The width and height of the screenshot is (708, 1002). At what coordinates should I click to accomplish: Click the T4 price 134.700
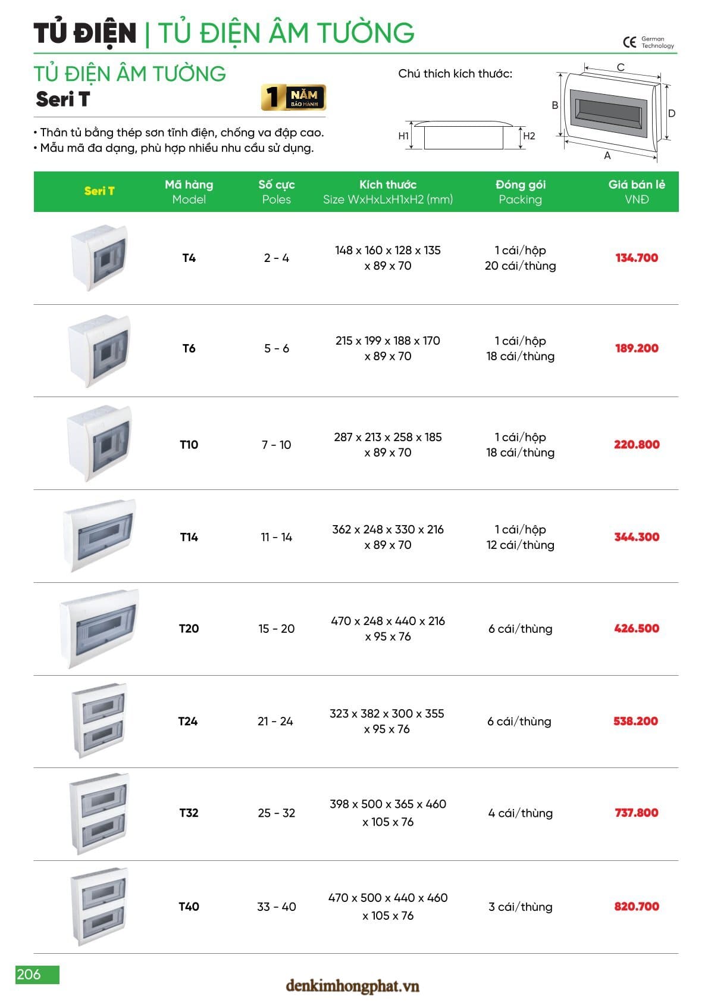[x=637, y=258]
